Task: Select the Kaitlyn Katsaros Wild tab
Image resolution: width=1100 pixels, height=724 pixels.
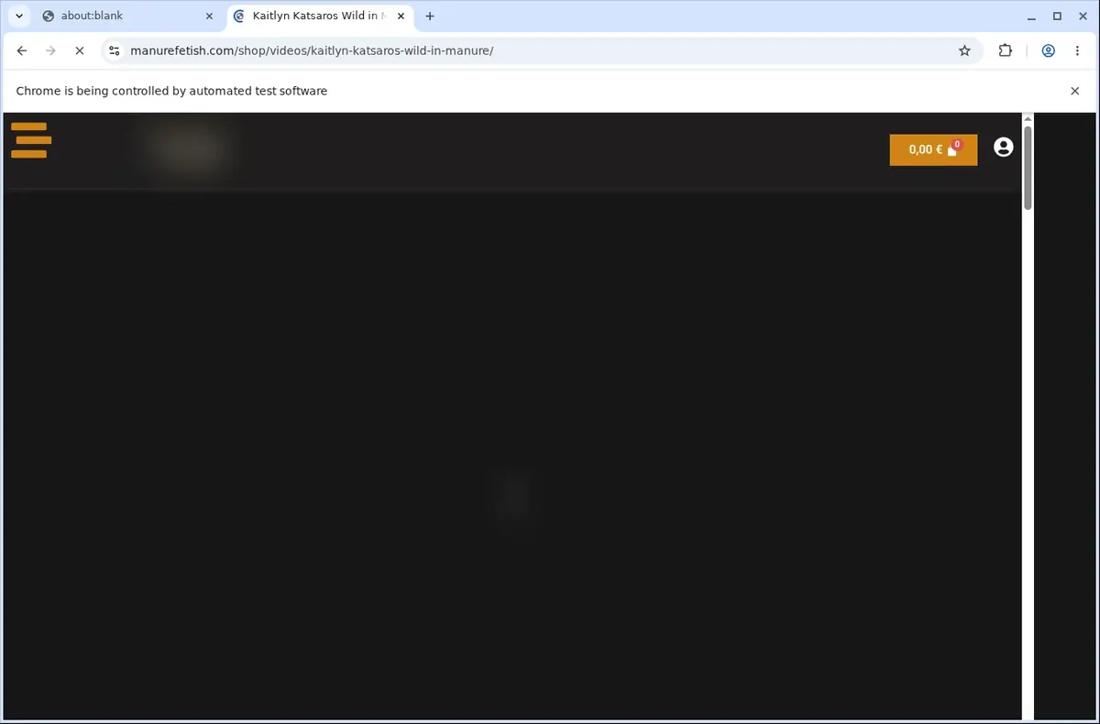Action: coord(319,16)
